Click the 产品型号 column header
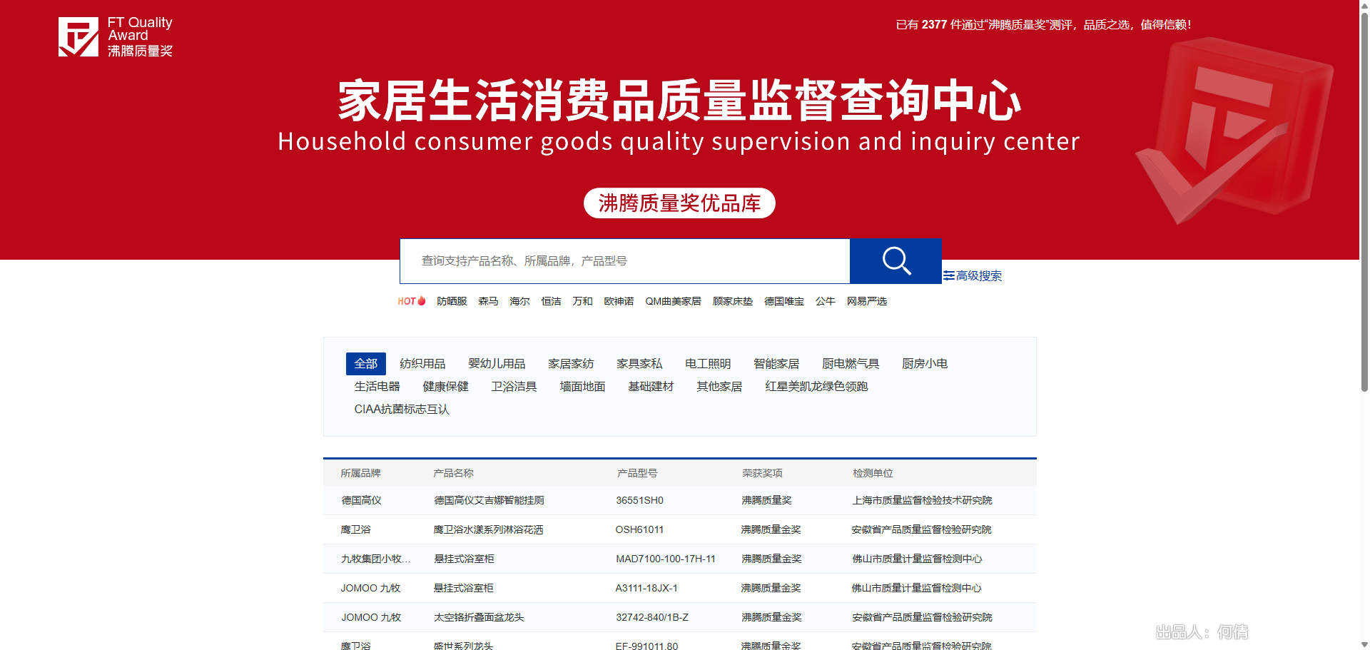The height and width of the screenshot is (650, 1370). tap(637, 473)
